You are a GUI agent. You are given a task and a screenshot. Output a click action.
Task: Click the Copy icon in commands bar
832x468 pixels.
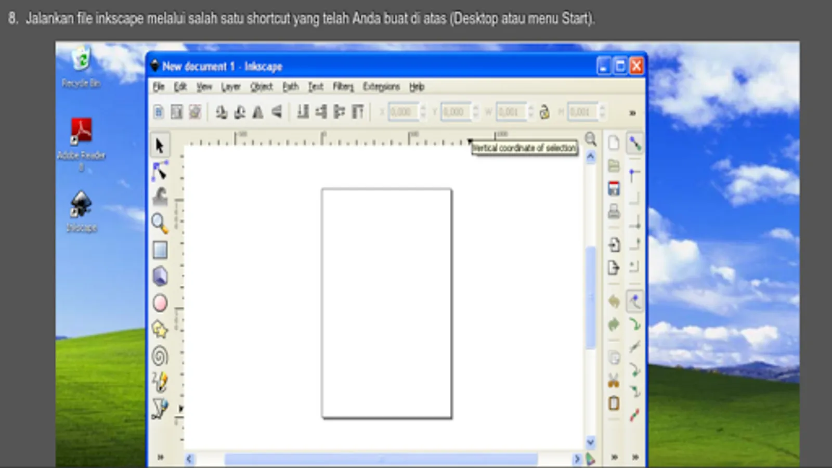click(614, 358)
